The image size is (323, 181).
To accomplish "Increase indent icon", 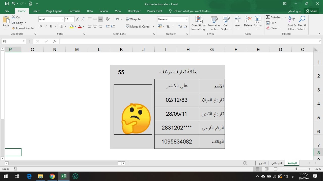I will (113, 26).
